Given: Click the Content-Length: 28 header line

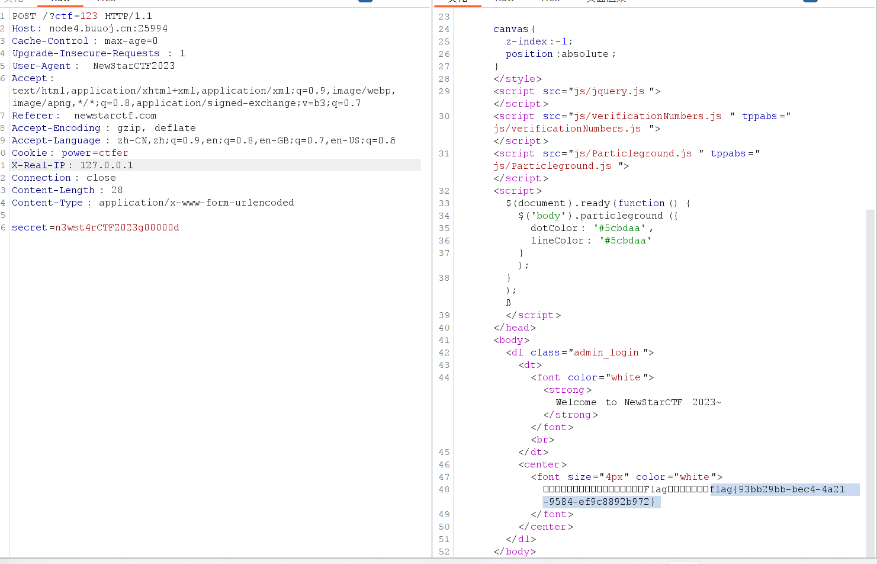Looking at the screenshot, I should (x=68, y=190).
